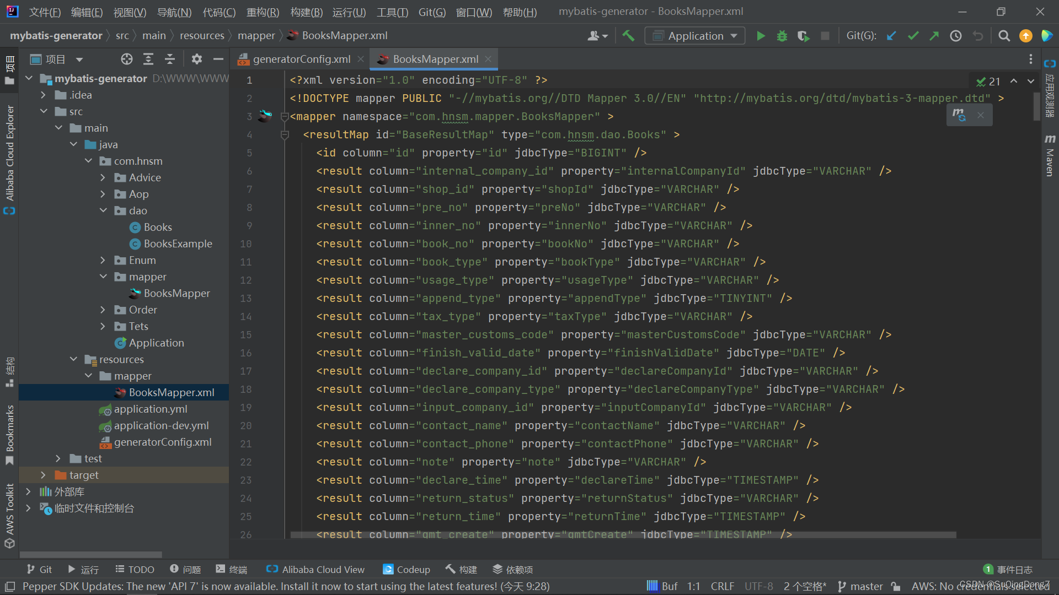Switch to the generatorConfig.xml tab
The width and height of the screenshot is (1059, 595).
pos(301,59)
